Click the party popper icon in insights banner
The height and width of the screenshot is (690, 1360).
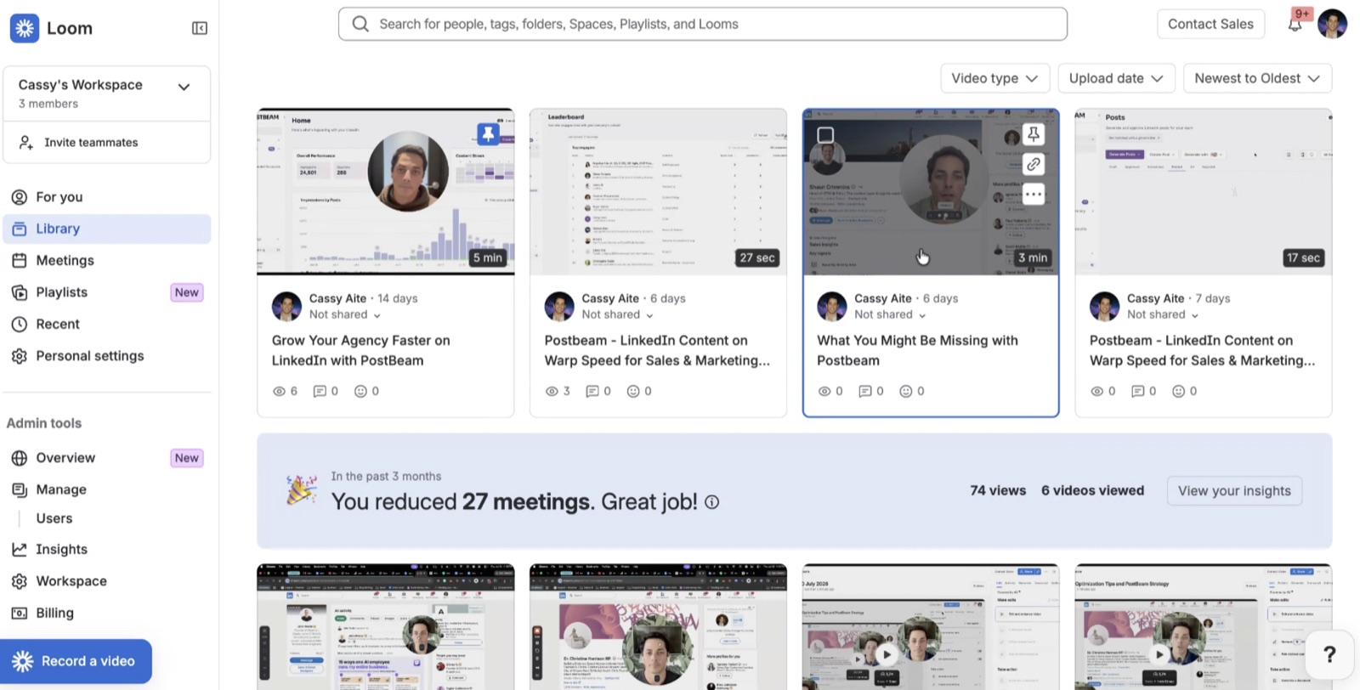301,490
